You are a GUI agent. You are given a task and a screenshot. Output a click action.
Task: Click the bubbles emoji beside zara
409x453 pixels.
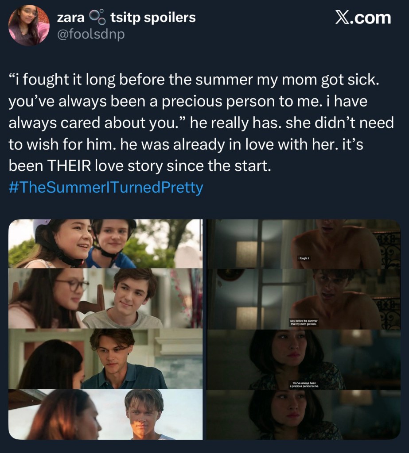click(x=97, y=17)
